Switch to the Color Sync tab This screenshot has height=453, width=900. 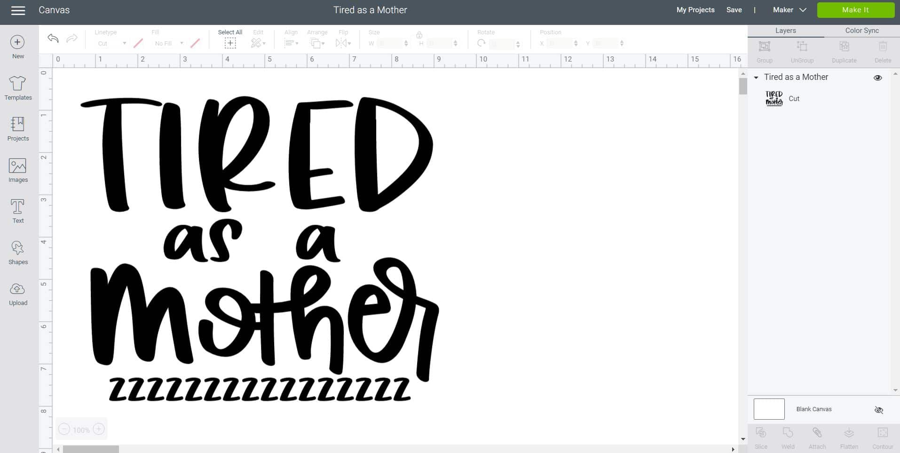click(x=861, y=31)
